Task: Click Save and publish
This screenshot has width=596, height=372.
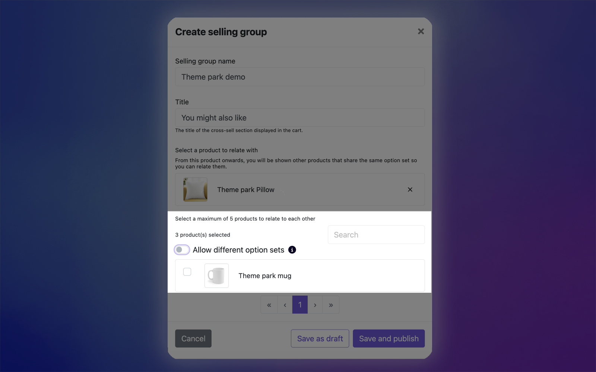Action: (x=389, y=339)
